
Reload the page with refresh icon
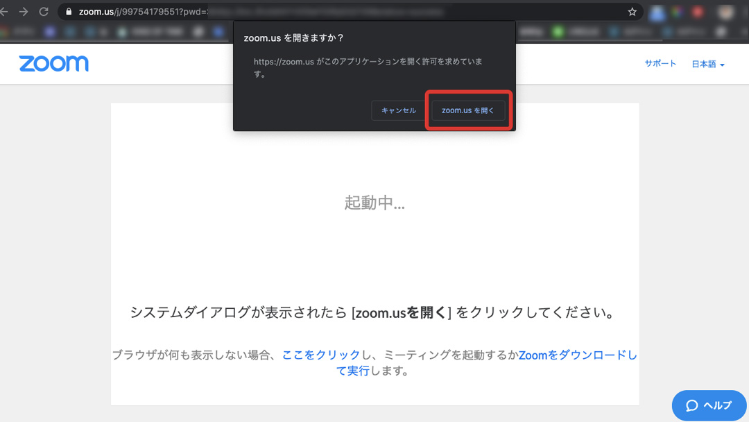point(44,12)
